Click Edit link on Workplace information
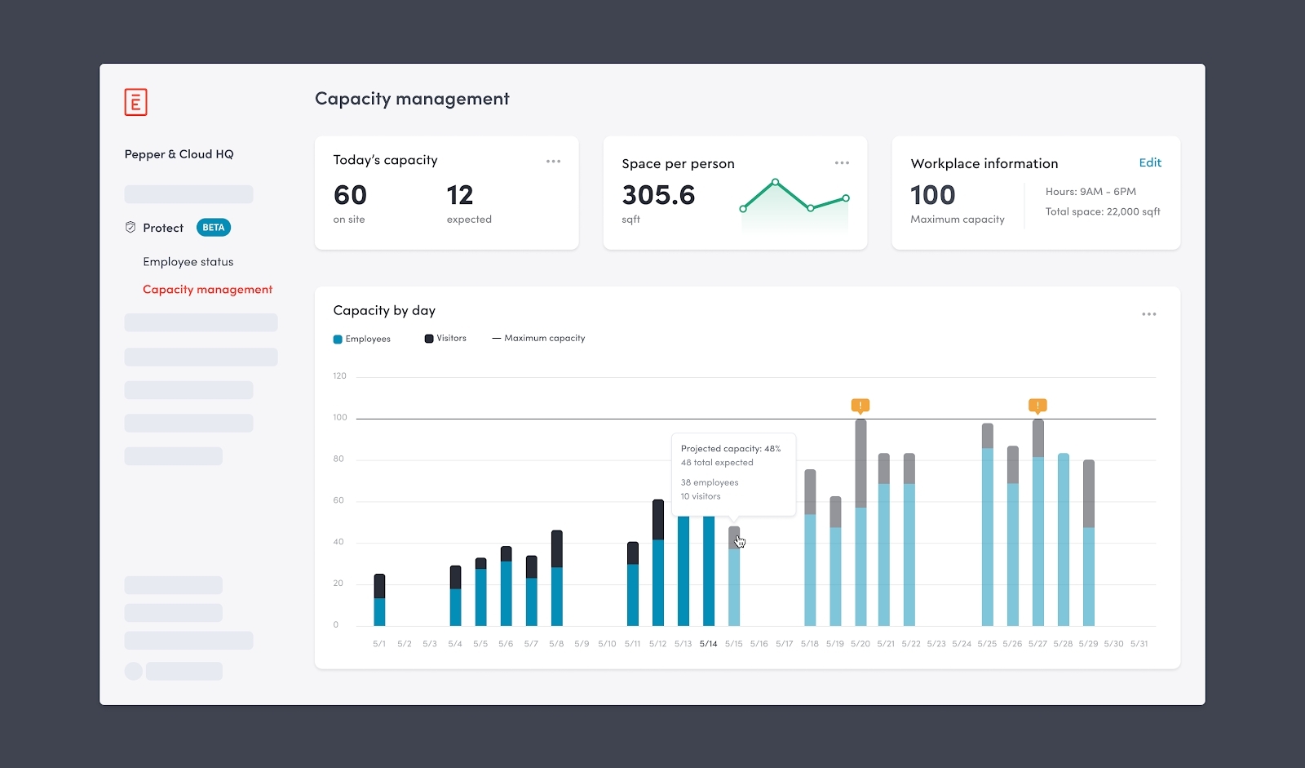 point(1149,162)
